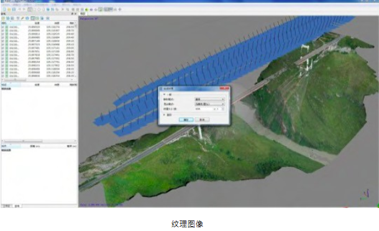
Task: Click the New project icon in the main toolbar
Action: 4,9
